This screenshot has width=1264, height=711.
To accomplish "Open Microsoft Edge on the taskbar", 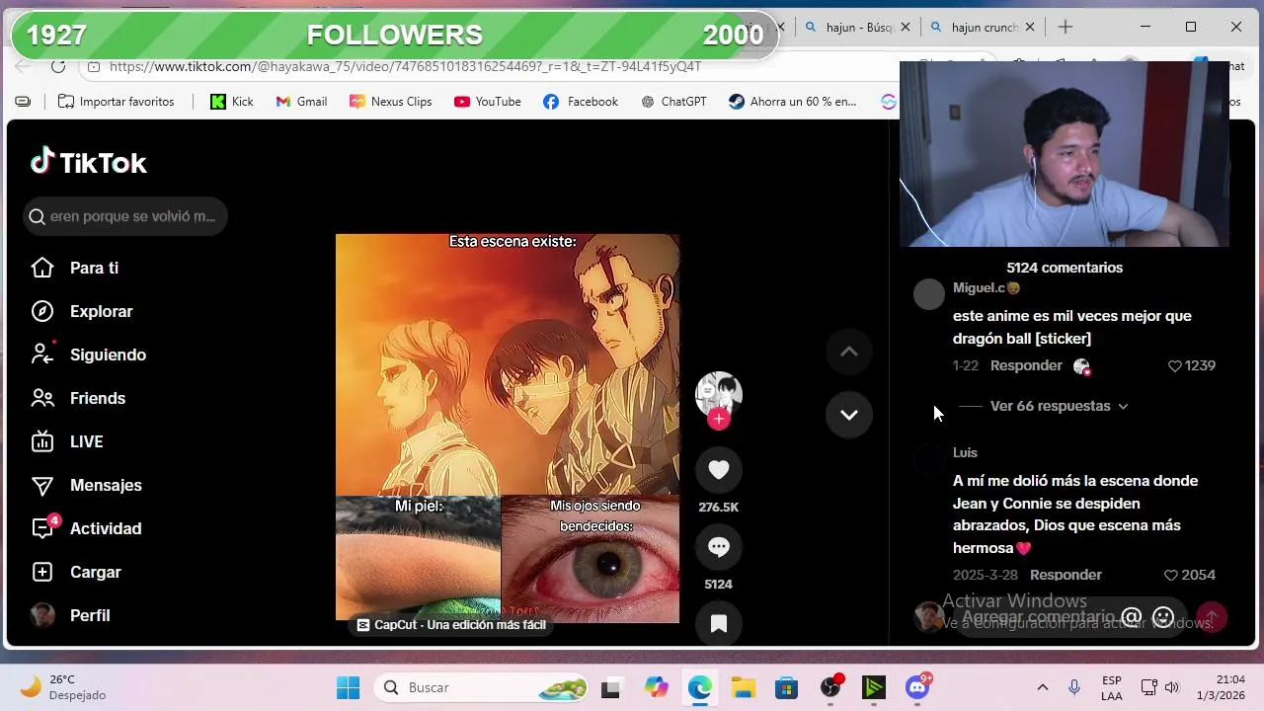I will pyautogui.click(x=700, y=688).
